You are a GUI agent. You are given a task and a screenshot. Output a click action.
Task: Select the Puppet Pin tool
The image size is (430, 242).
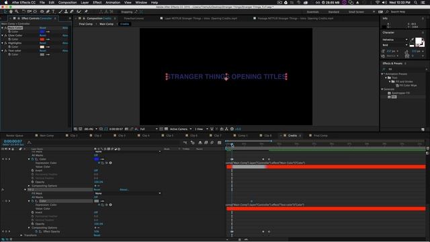pyautogui.click(x=86, y=12)
